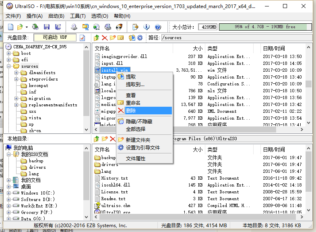316x232 pixels.
Task: Click the Burn CD/DVD image flame icon
Action: point(119,27)
